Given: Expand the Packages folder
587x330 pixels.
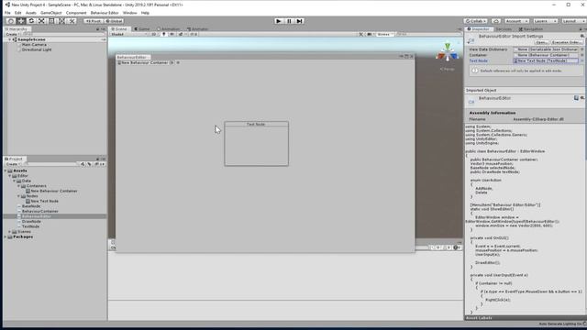Looking at the screenshot, I should pos(6,236).
